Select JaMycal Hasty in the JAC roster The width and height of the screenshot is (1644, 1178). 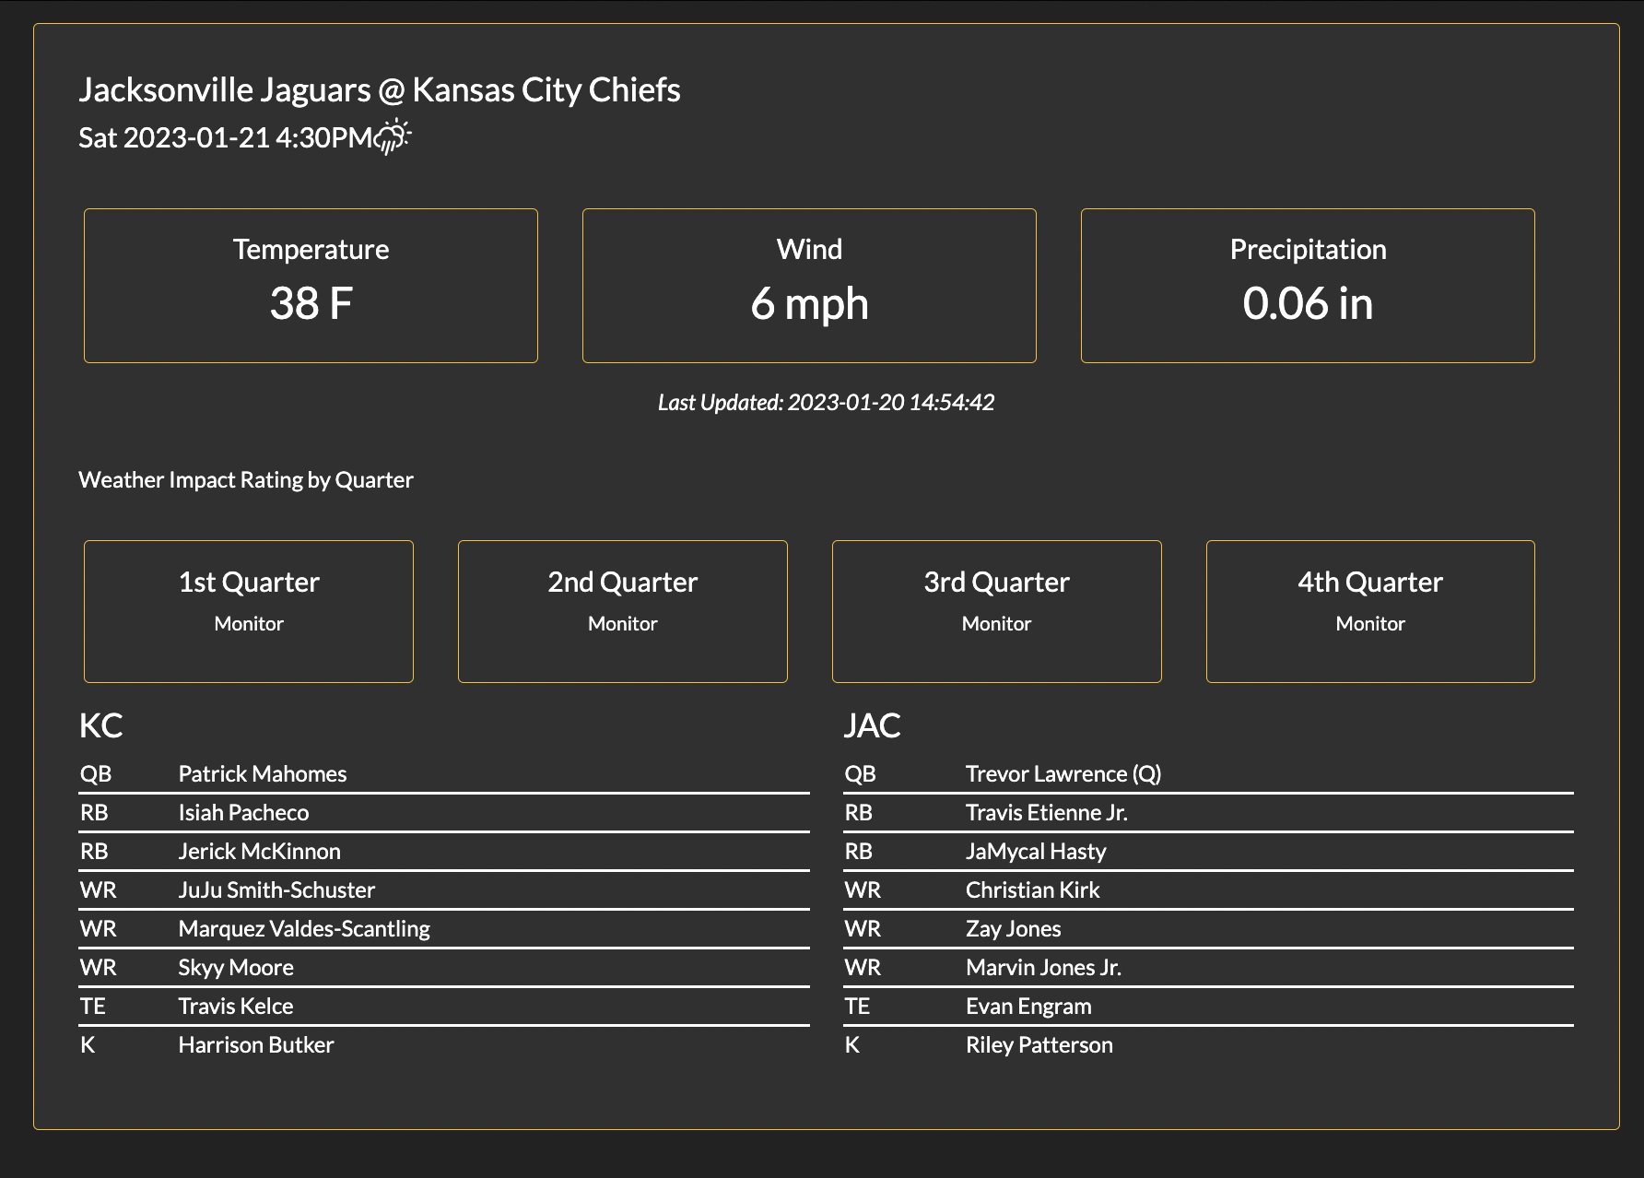point(1036,851)
